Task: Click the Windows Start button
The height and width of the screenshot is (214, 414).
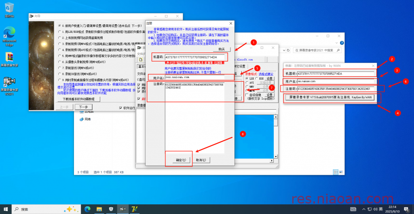Action: point(6,209)
